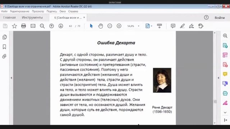Collapse the left navigation pane arrow

pyautogui.click(x=11, y=78)
